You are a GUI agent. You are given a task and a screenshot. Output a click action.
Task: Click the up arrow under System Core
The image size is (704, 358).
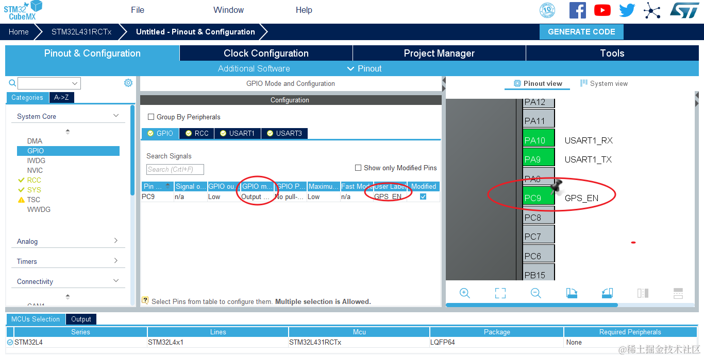pyautogui.click(x=68, y=132)
